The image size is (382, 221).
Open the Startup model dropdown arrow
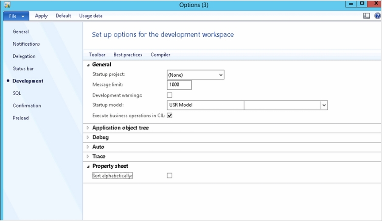(324, 105)
